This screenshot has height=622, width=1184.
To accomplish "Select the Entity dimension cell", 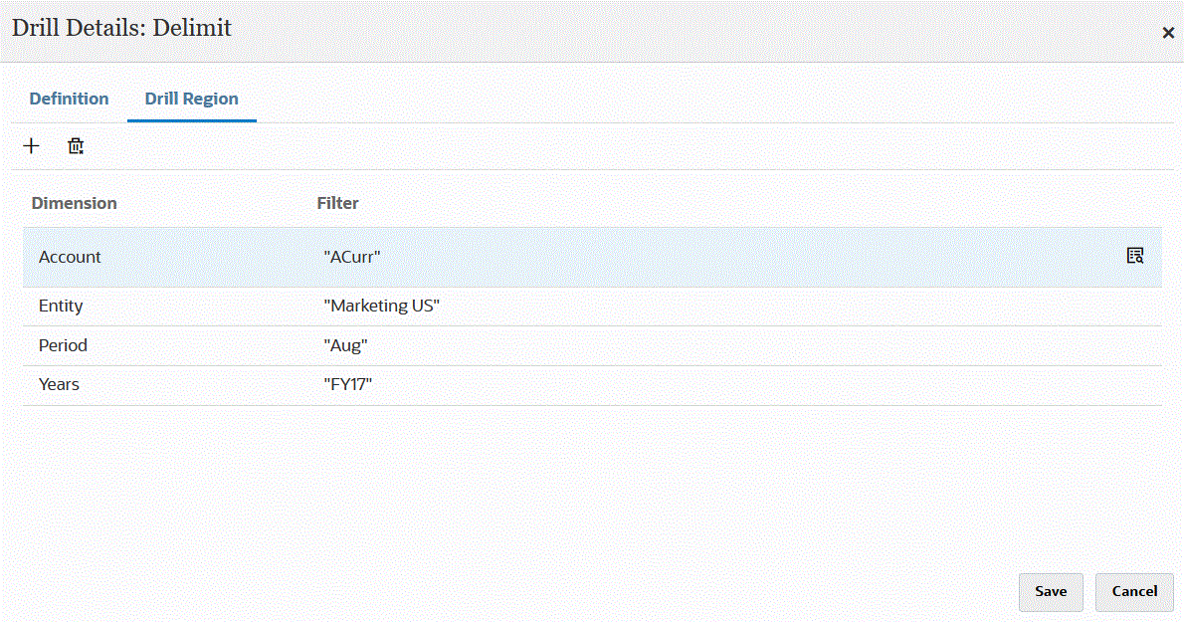I will (61, 307).
